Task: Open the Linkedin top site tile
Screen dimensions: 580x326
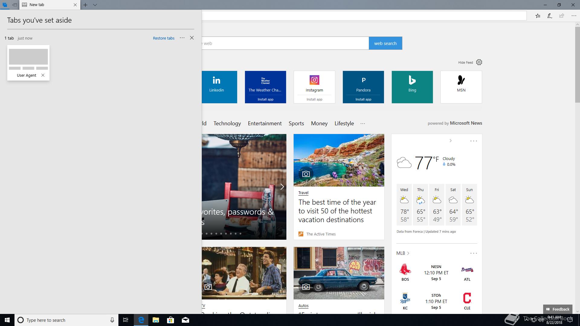Action: point(219,87)
